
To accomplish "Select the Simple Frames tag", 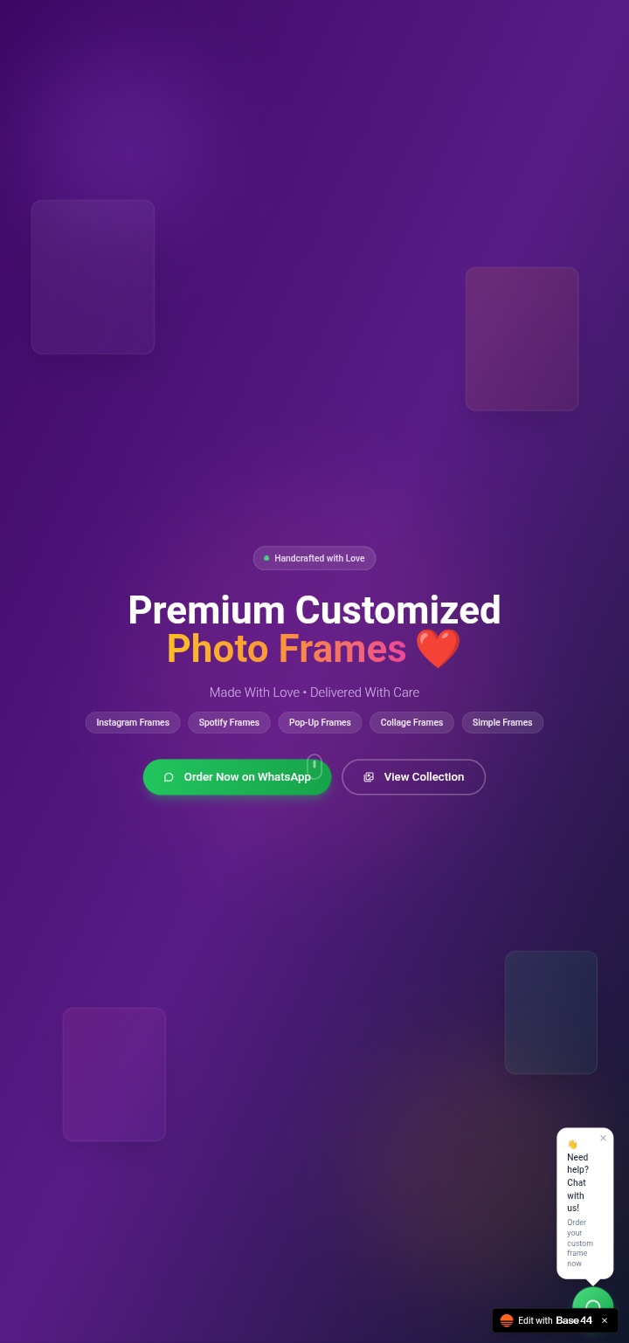I will 502,722.
